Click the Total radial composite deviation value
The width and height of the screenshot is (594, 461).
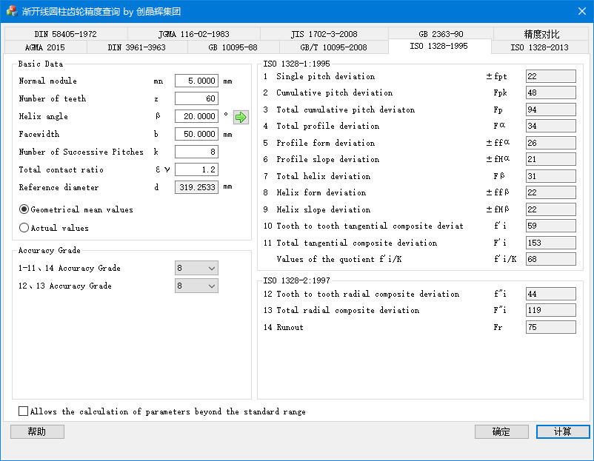pyautogui.click(x=551, y=310)
